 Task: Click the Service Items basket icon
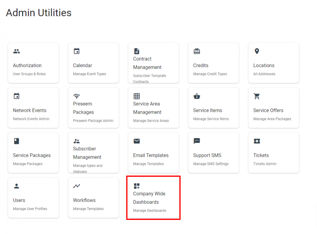point(197,96)
